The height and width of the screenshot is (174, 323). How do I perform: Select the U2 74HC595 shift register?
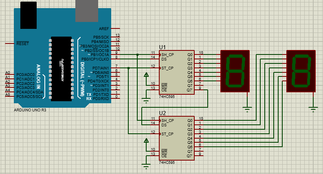coord(176,138)
